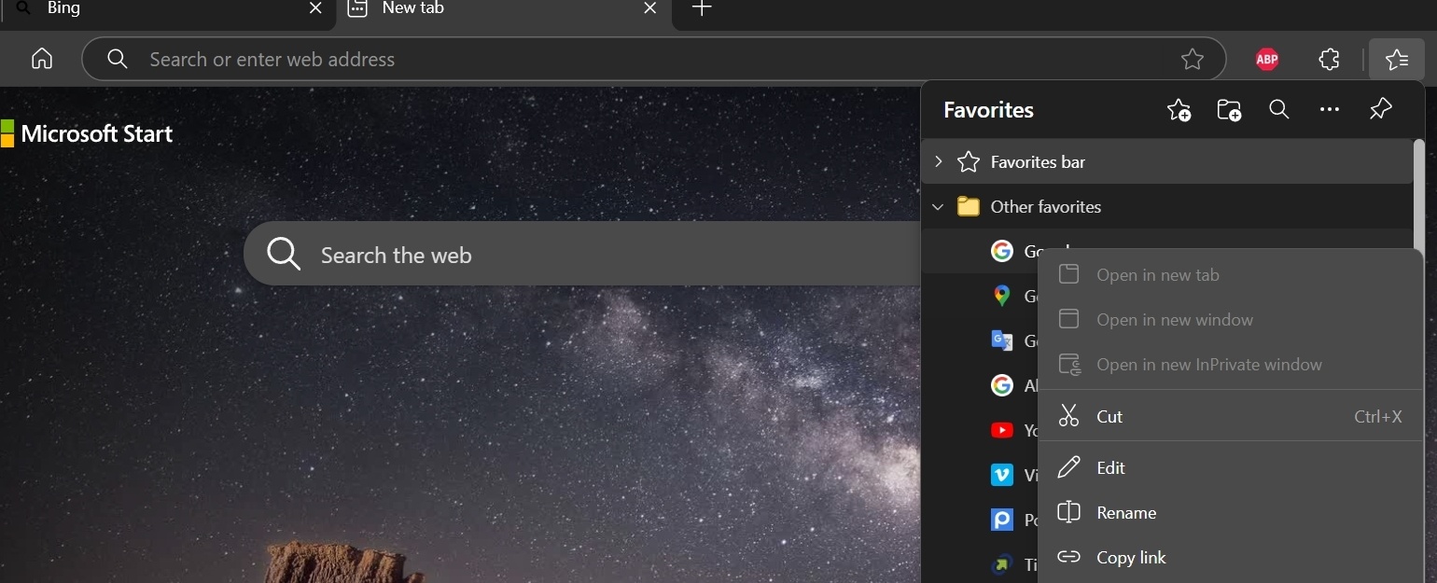Image resolution: width=1437 pixels, height=583 pixels.
Task: Close the Bing tab
Action: 315,8
